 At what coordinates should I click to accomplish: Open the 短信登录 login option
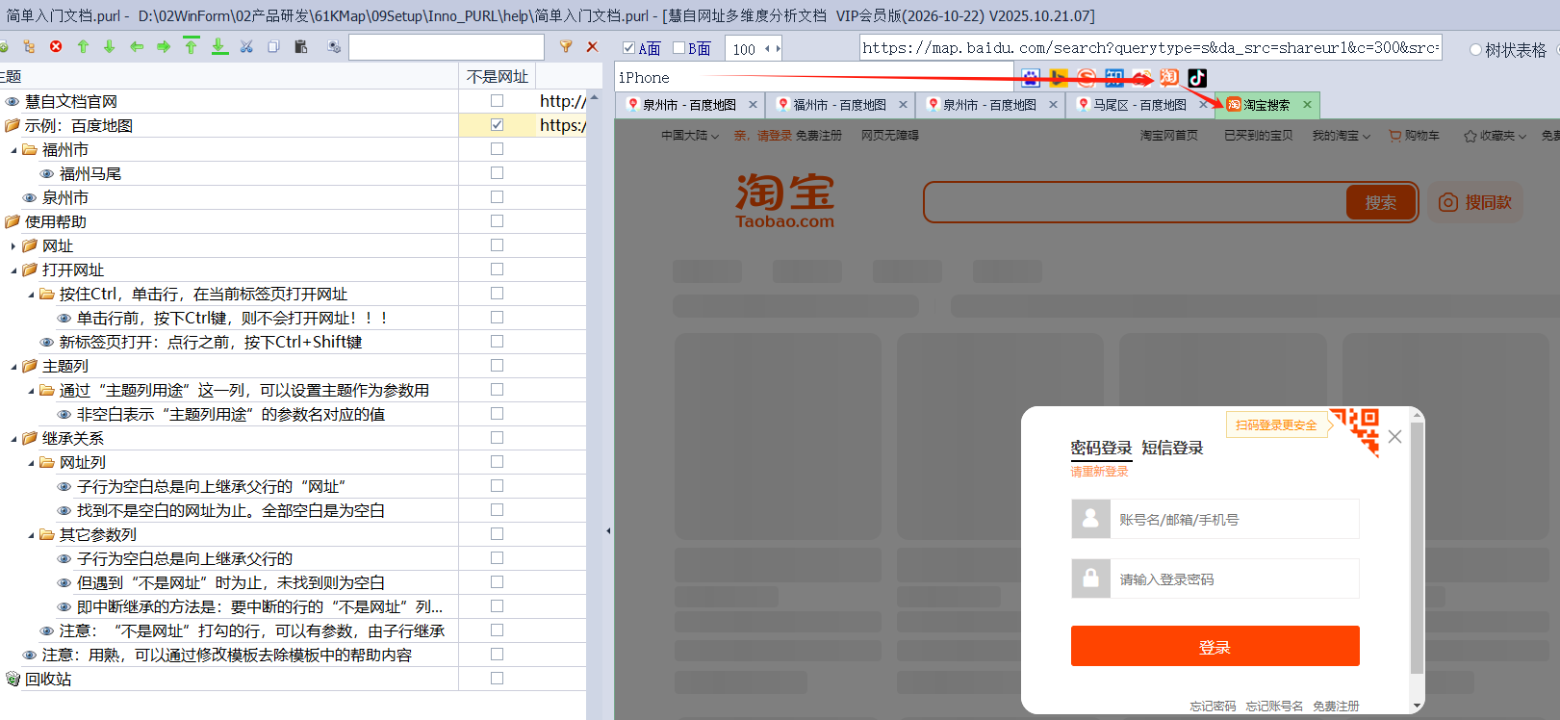click(1172, 448)
